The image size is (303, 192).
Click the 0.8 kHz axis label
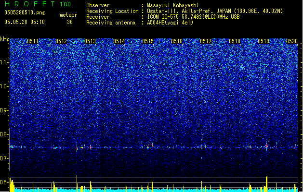4,134
